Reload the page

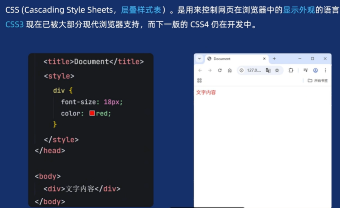pos(220,70)
